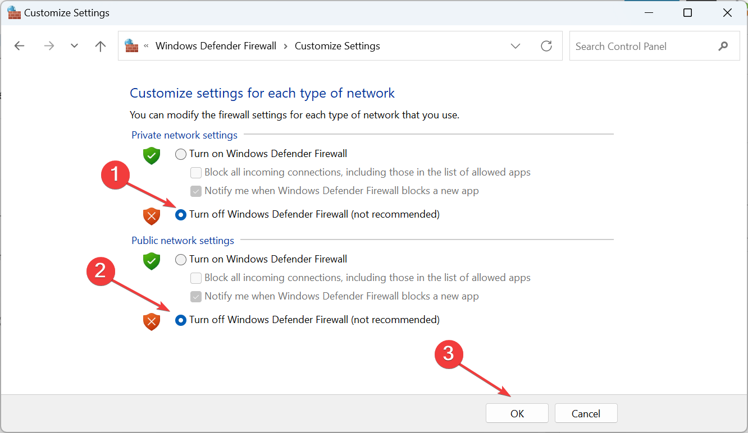Turn on firewall for private network

tap(181, 154)
